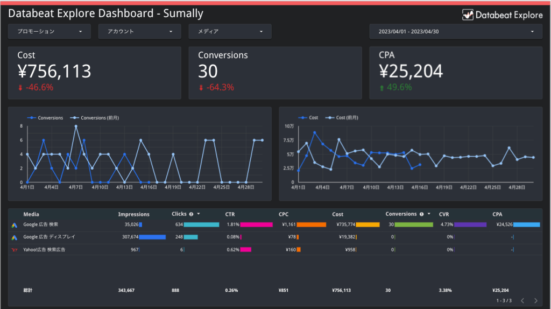Click the Clicks column help icon
Image resolution: width=551 pixels, height=309 pixels.
(191, 214)
